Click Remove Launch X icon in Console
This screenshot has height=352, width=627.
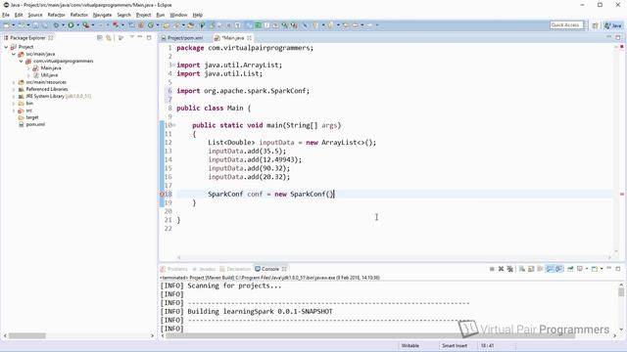[501, 269]
